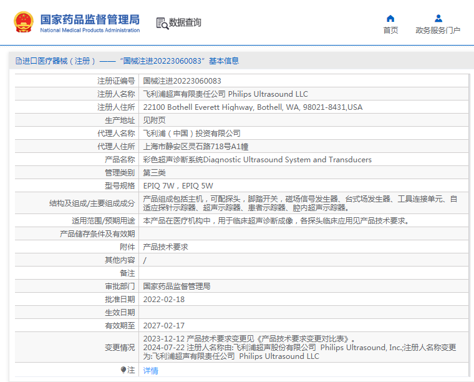Click the 首页 house icon
474x382 pixels.
coord(390,18)
